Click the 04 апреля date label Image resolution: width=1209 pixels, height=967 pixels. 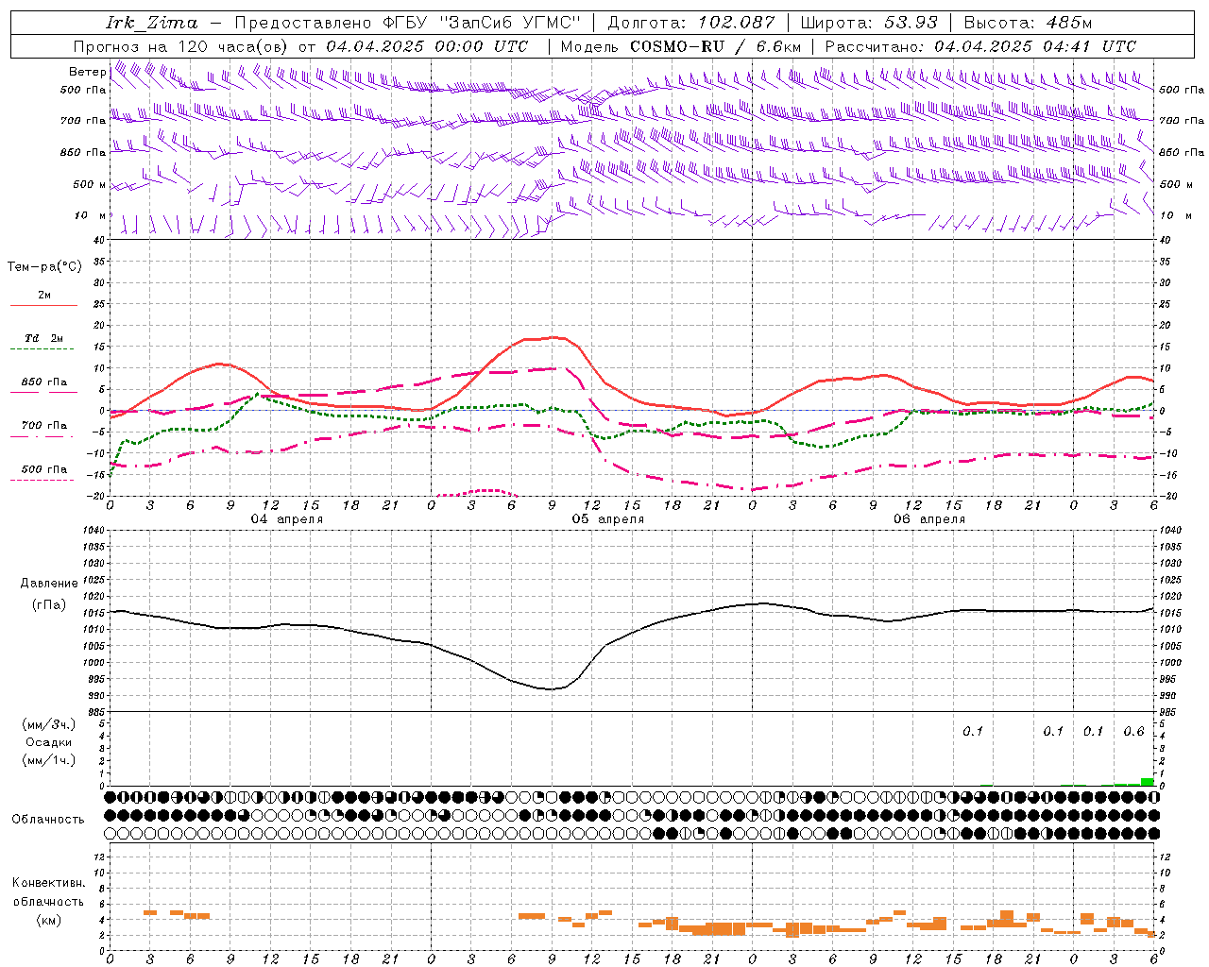pos(286,519)
